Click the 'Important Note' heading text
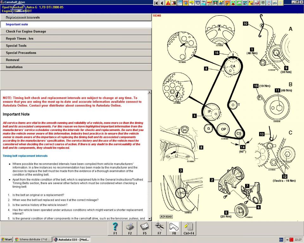 (16, 114)
